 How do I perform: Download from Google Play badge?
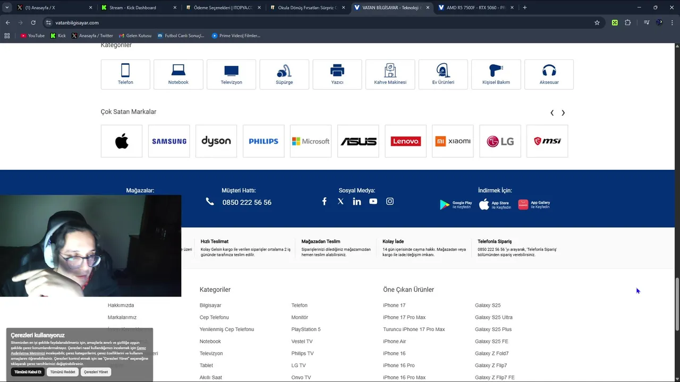point(456,205)
